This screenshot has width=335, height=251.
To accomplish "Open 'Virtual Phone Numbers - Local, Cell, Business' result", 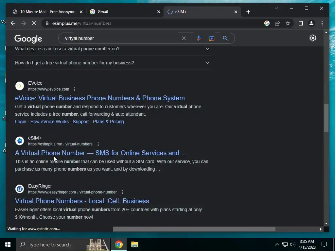I will 82,201.
